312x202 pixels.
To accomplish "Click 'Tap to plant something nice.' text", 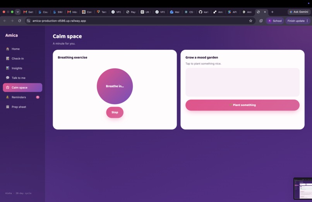I will [x=203, y=64].
